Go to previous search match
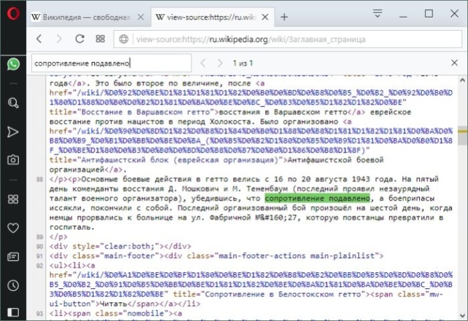 coord(204,63)
